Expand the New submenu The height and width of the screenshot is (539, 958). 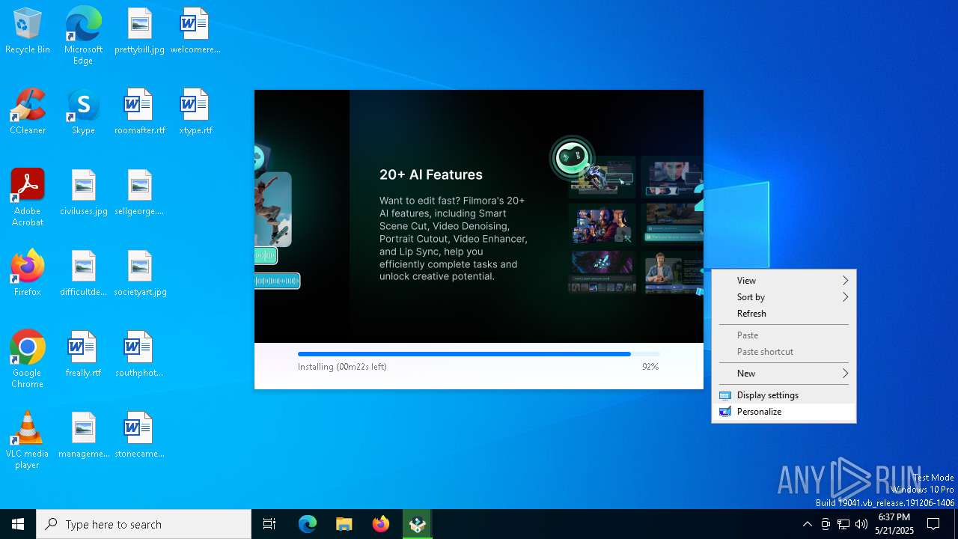click(784, 374)
